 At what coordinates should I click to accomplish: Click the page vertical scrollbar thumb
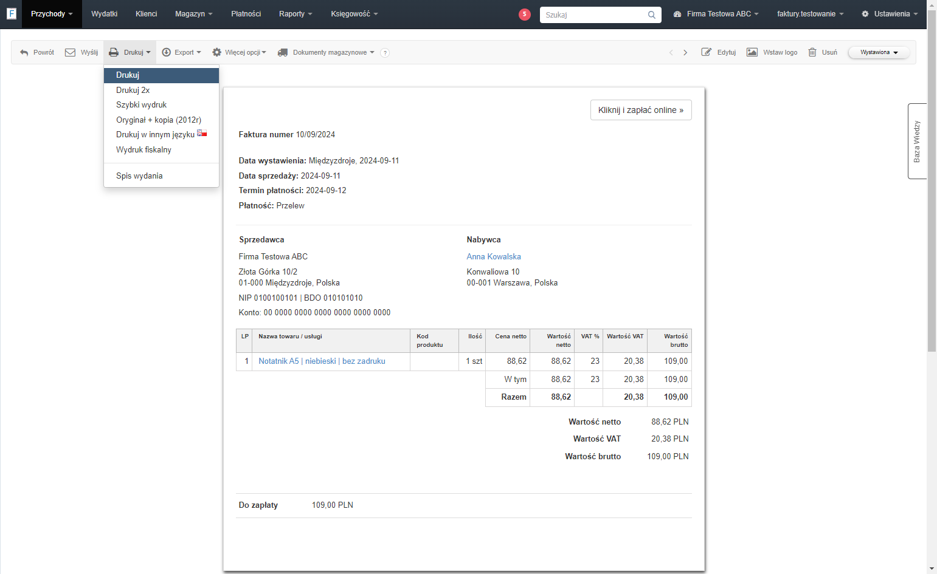(932, 180)
